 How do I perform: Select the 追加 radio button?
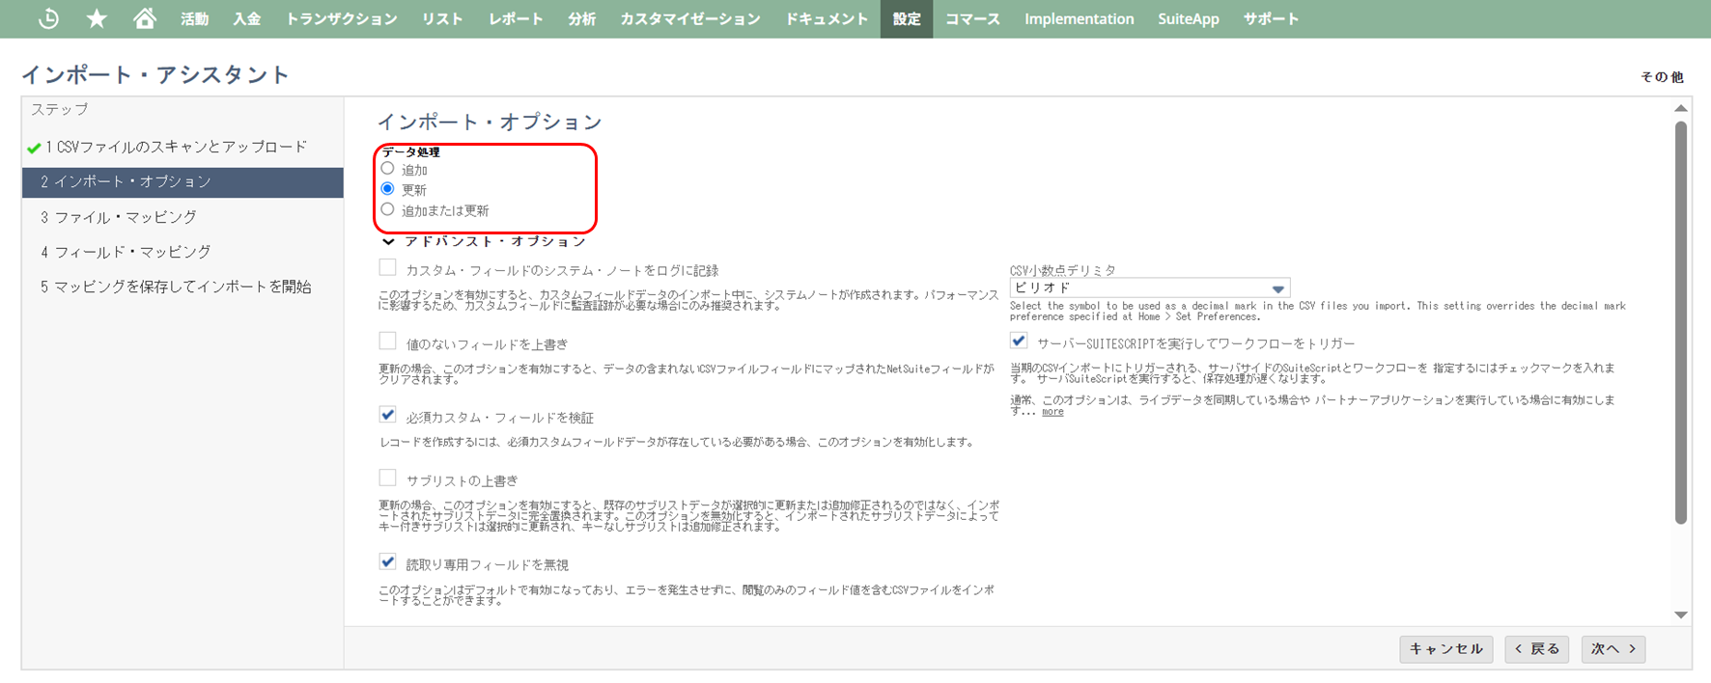(x=387, y=169)
